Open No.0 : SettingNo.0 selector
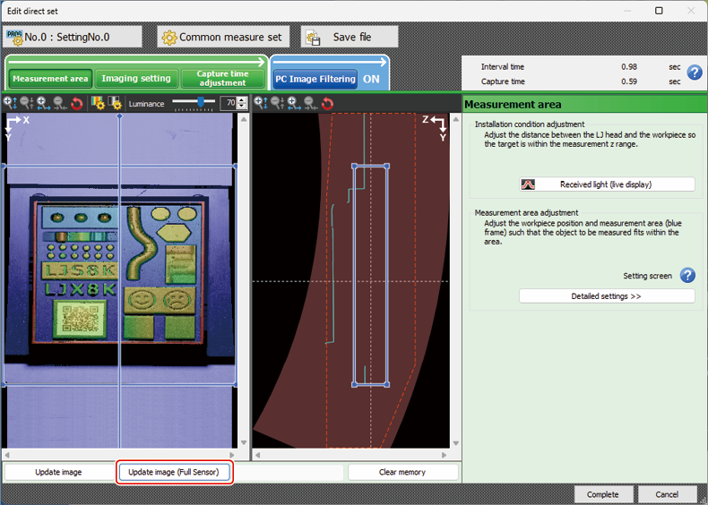708x505 pixels. [73, 37]
